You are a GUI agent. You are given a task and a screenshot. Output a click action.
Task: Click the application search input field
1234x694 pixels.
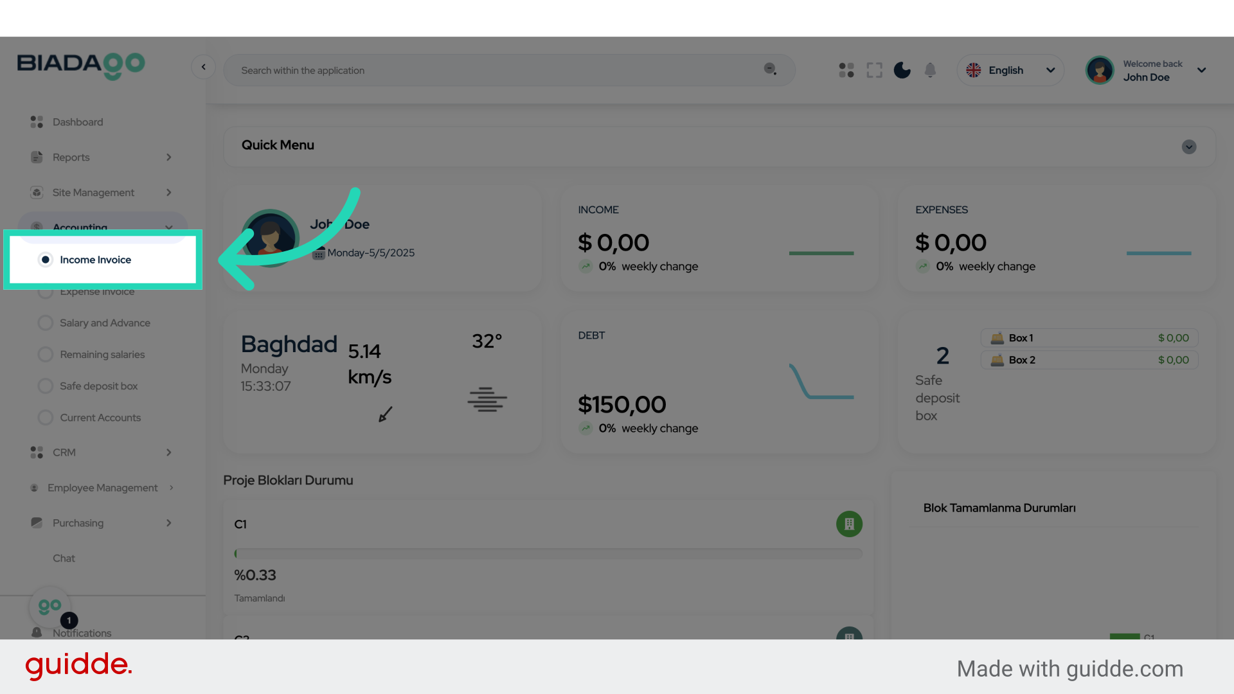508,70
